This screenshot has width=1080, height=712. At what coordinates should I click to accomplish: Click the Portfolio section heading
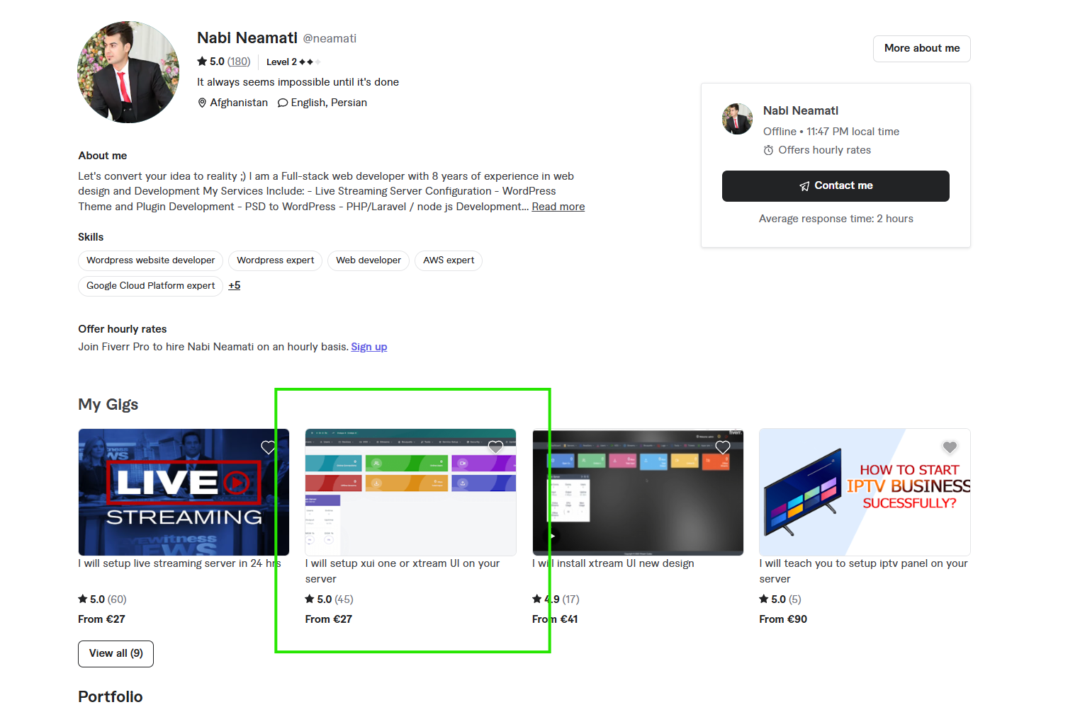tap(111, 696)
